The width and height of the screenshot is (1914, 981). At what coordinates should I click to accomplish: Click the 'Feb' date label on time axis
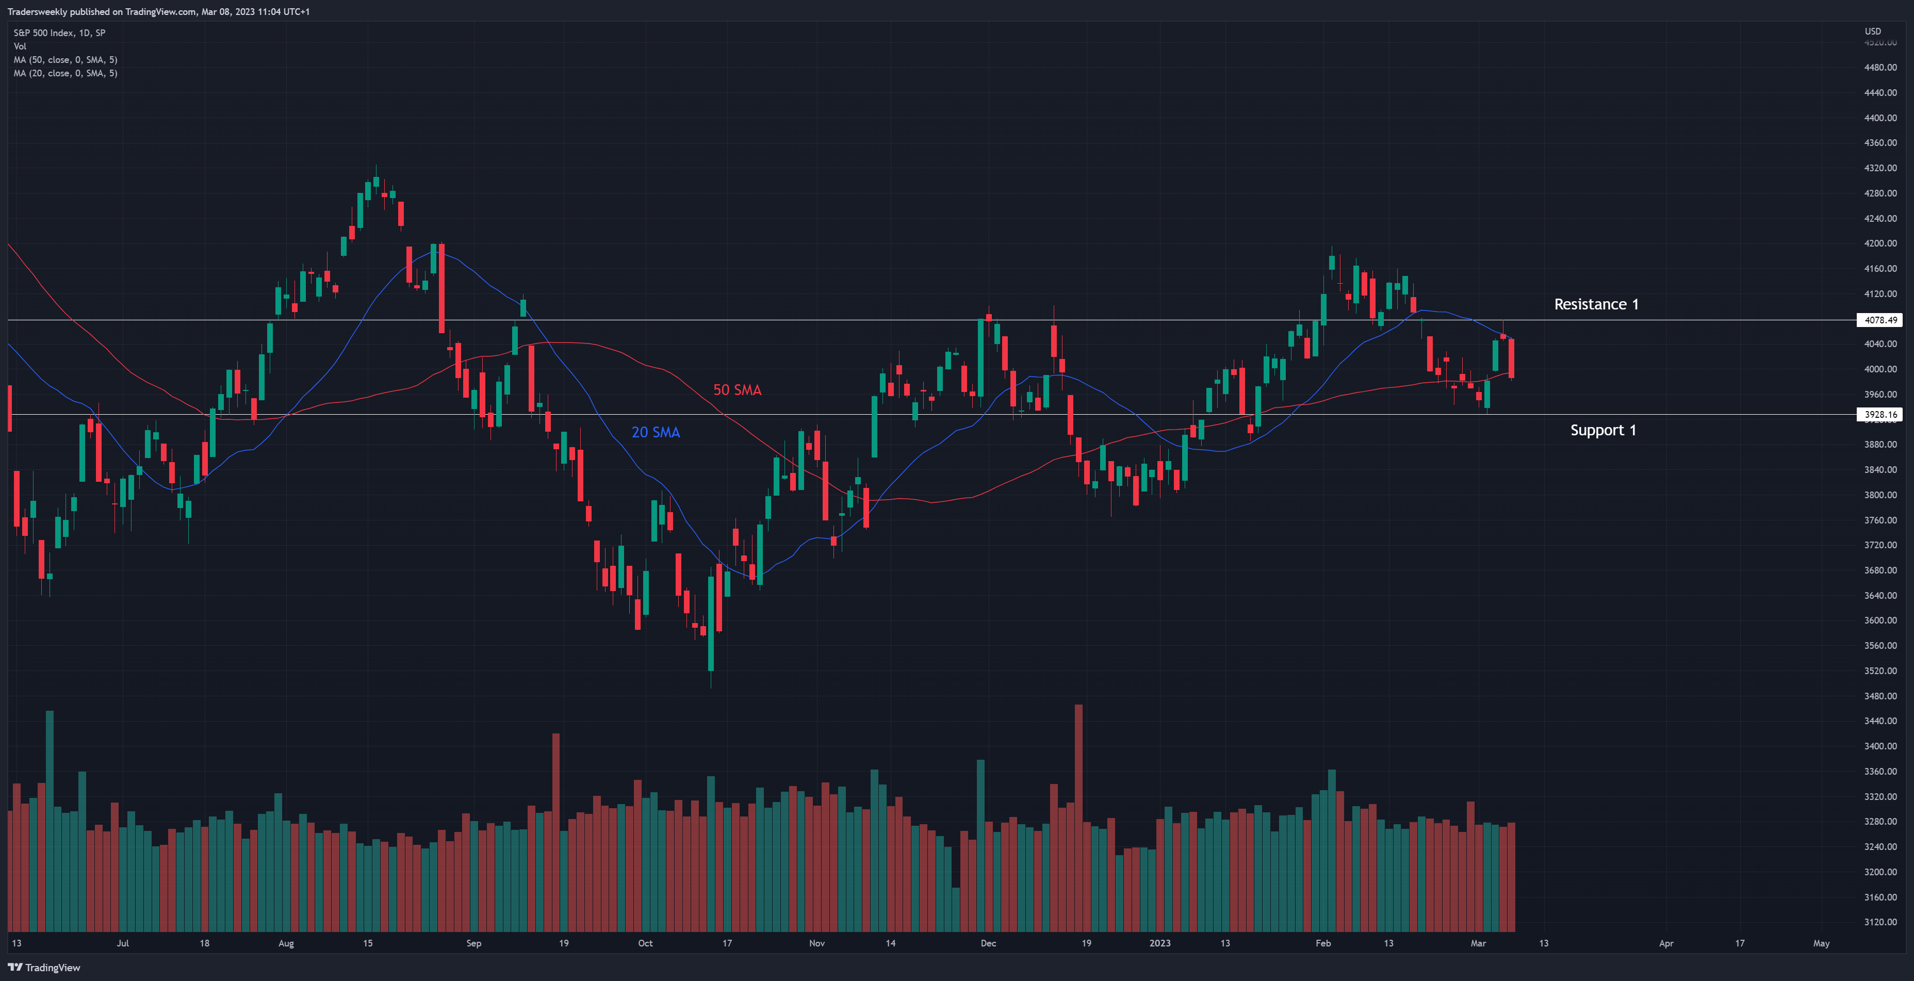point(1322,943)
